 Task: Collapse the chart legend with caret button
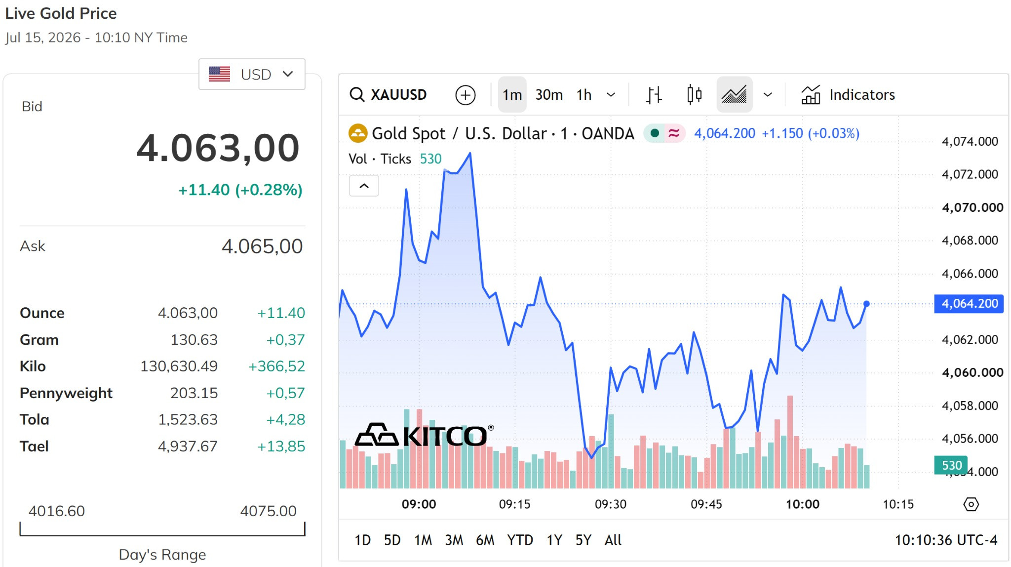(x=364, y=186)
